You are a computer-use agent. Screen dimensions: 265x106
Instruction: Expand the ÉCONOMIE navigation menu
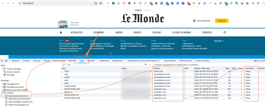click(100, 32)
